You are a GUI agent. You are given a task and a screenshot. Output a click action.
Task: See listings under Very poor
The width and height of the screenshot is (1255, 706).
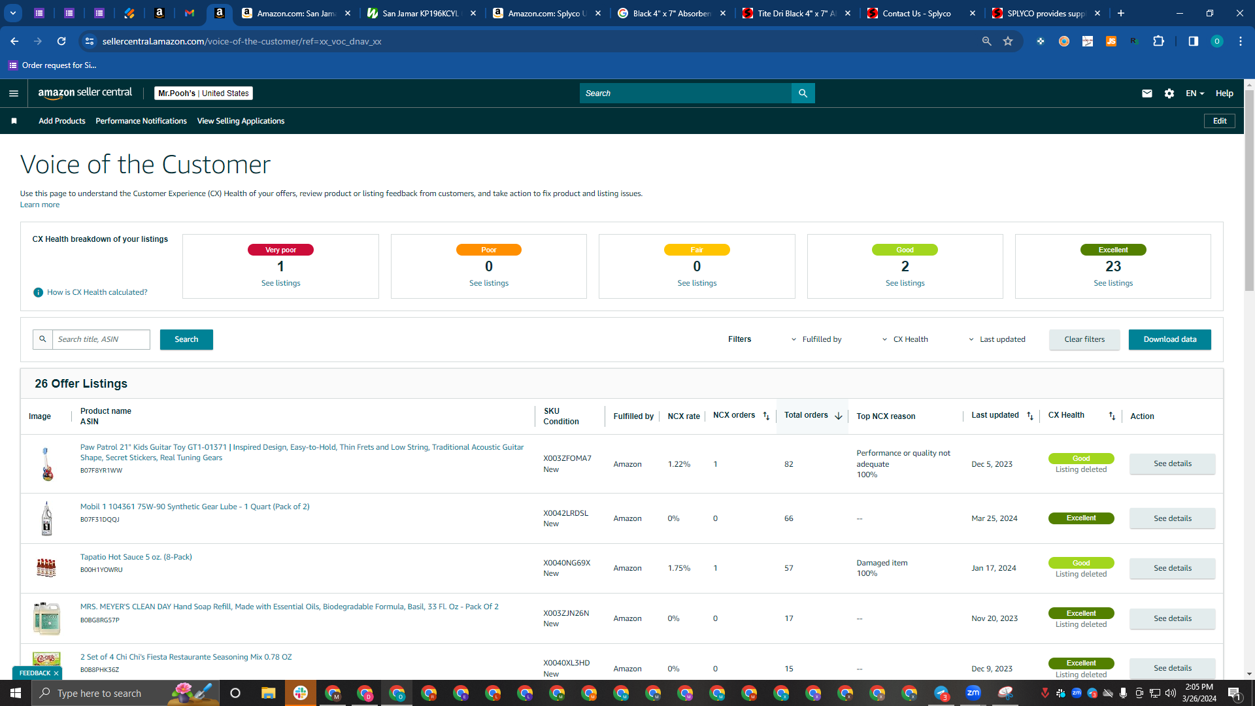tap(280, 283)
